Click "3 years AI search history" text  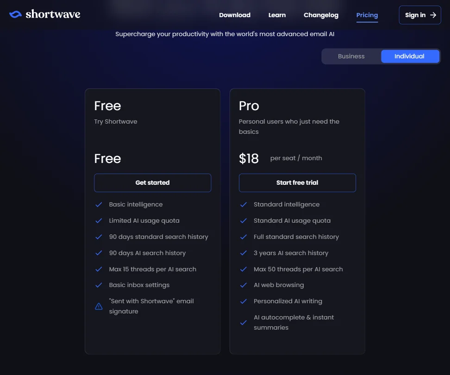point(291,253)
